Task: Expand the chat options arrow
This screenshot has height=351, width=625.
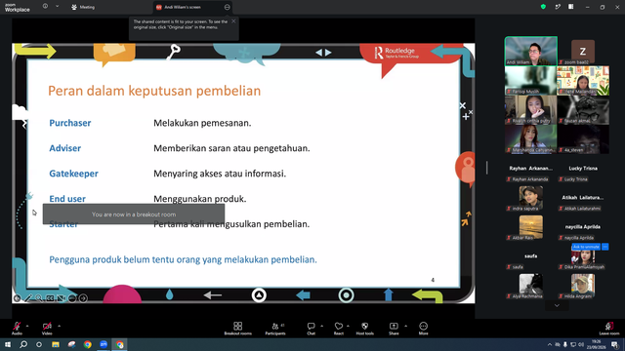Action: [321, 326]
